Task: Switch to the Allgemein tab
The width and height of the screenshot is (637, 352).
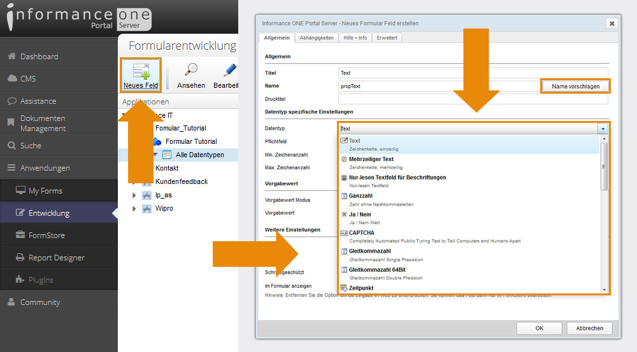Action: 276,38
